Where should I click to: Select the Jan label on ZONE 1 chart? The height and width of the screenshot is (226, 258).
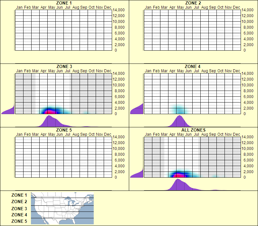(x=19, y=7)
